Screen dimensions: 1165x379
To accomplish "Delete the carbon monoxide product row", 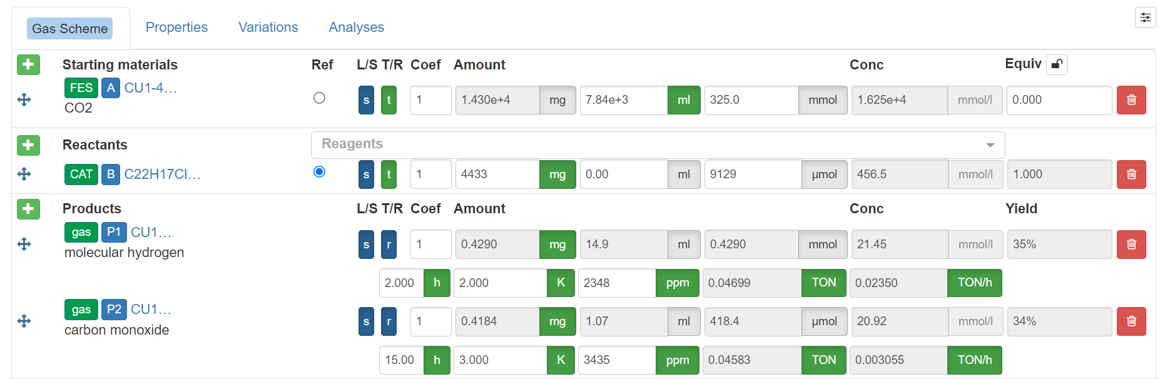I will [x=1131, y=321].
